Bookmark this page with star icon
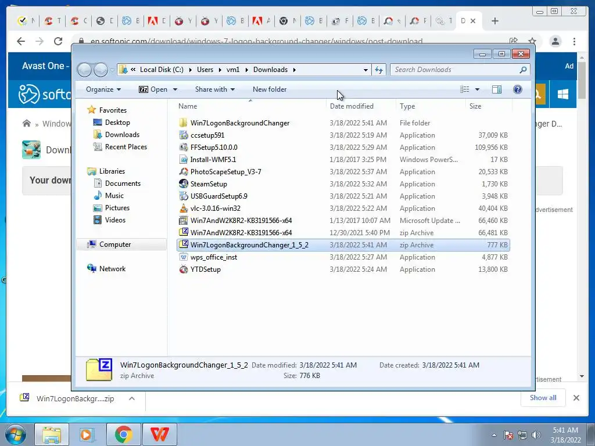 [x=532, y=41]
